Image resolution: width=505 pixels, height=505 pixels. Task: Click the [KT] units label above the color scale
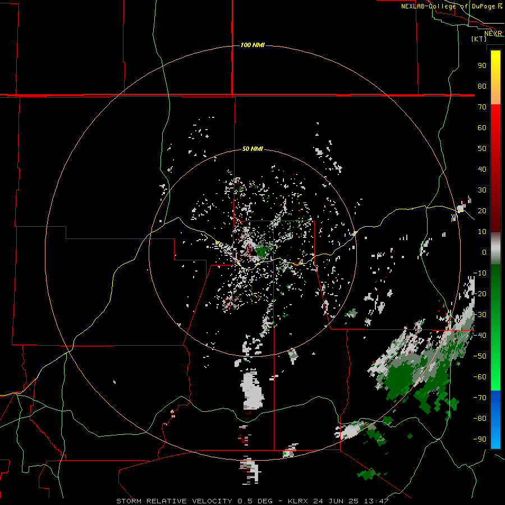point(479,39)
